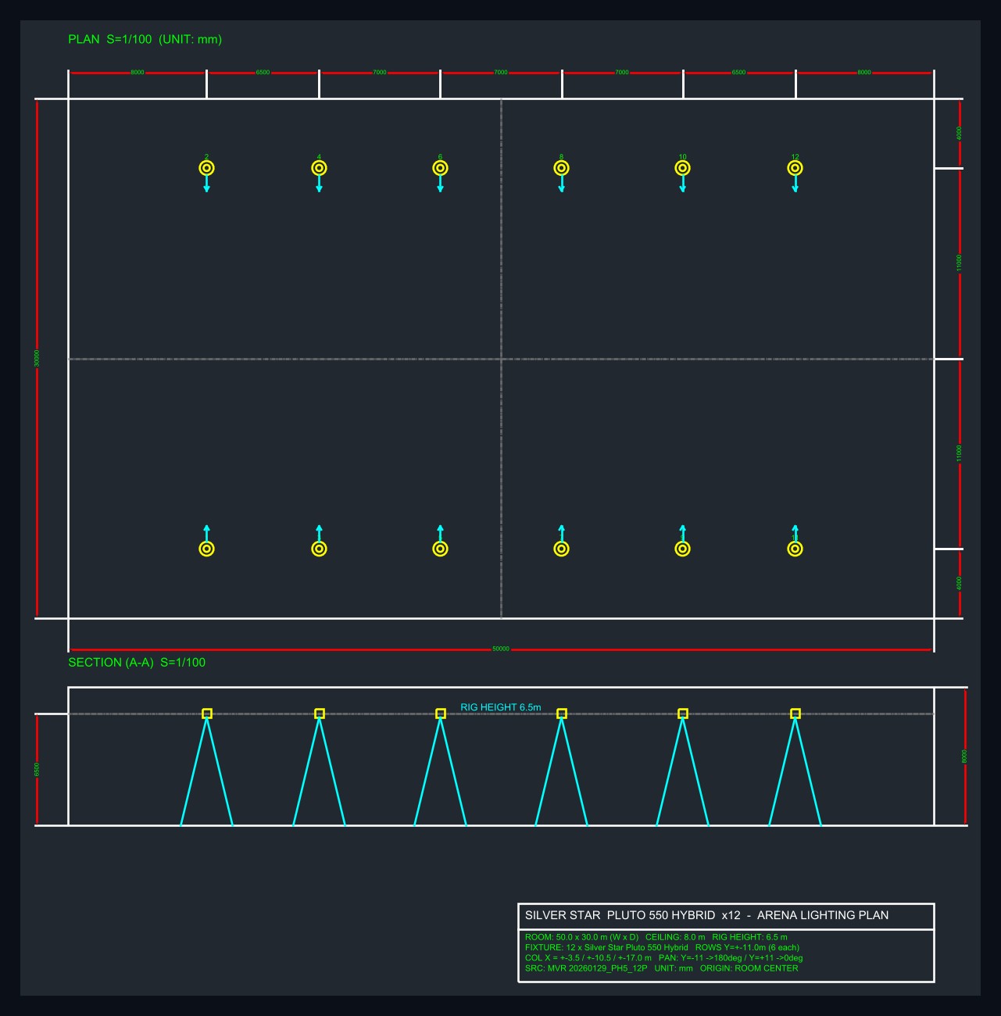The width and height of the screenshot is (1001, 1016).
Task: Select fixture 6 symbol in the plan
Action: point(440,168)
